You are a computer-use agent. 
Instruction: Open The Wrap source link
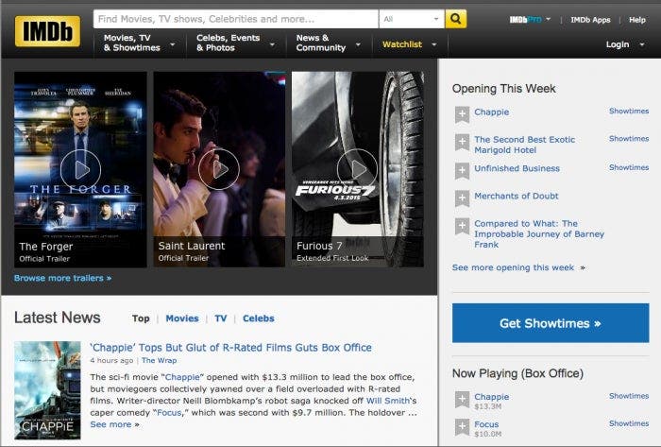tap(159, 361)
